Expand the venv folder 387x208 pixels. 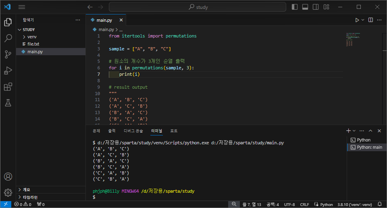coord(51,37)
